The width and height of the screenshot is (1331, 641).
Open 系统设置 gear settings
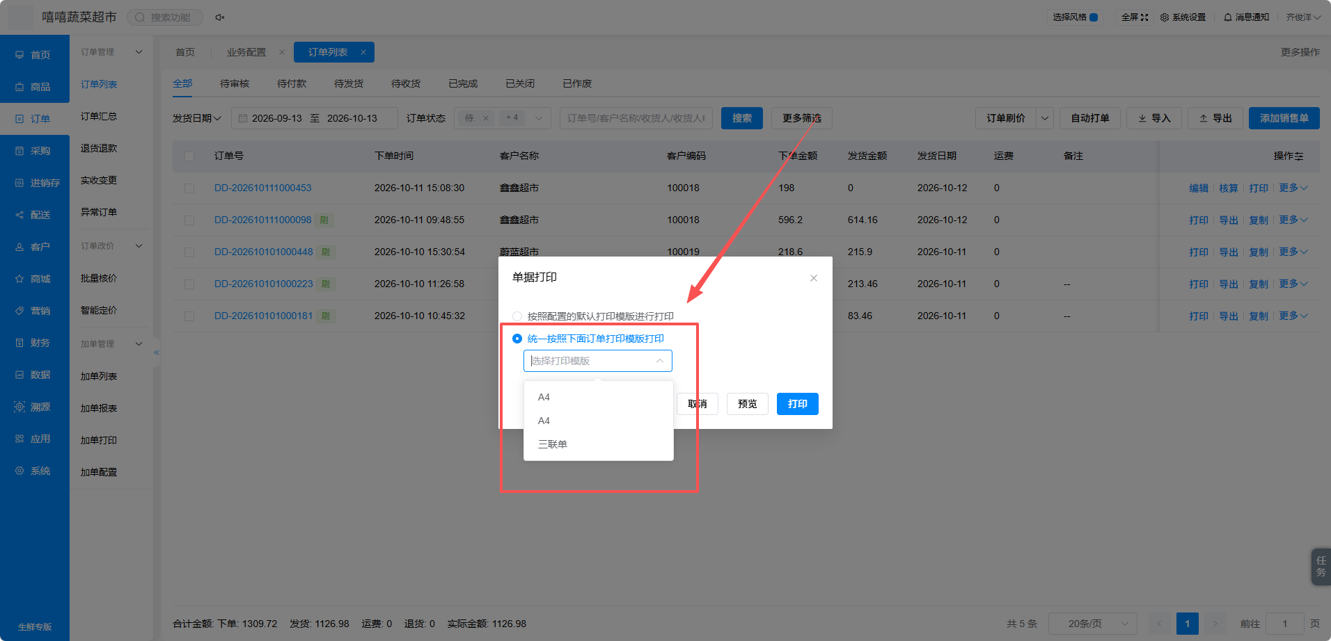pos(1183,17)
